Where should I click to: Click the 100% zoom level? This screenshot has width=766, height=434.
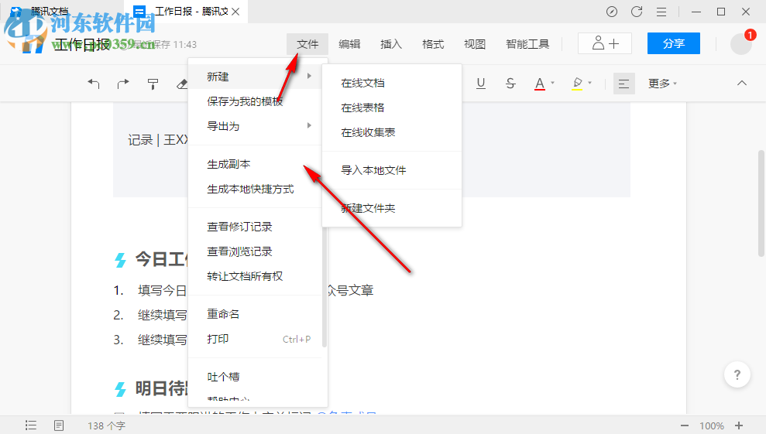tap(712, 426)
